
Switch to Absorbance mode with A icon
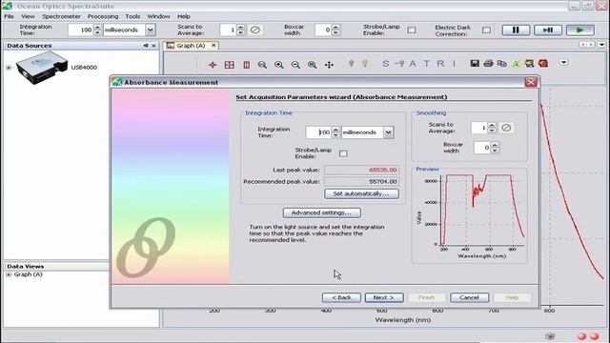pos(413,64)
